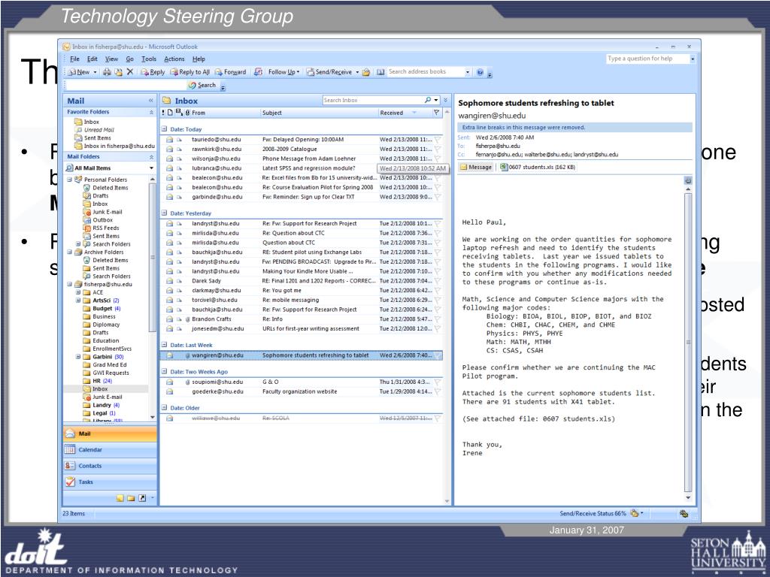Flag the Brandon Crafts Re: Info message
Viewport: 770px width, 577px height.
pos(438,319)
